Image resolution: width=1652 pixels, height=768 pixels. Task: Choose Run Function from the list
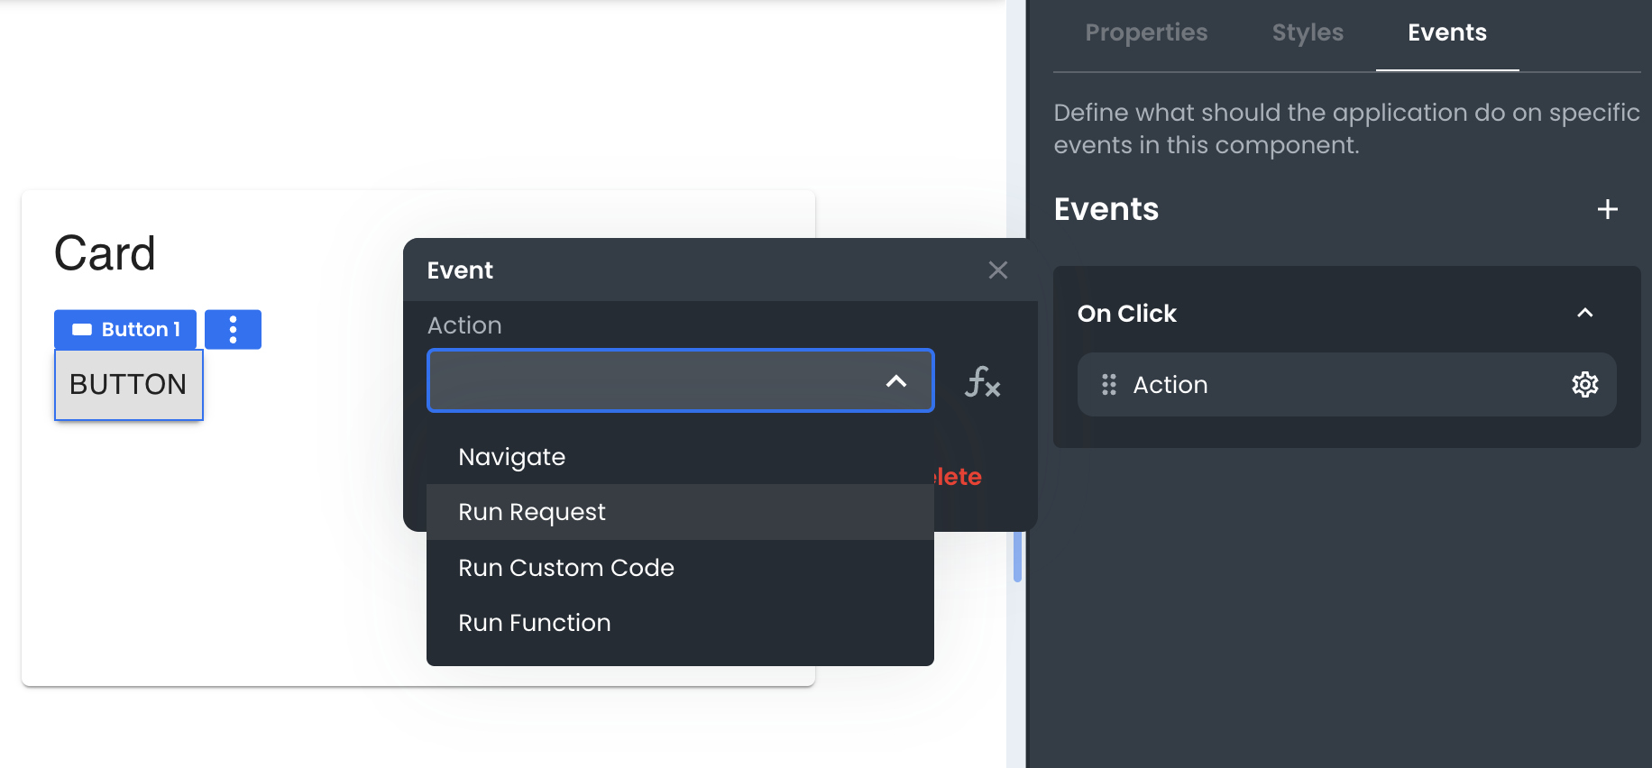click(x=534, y=623)
